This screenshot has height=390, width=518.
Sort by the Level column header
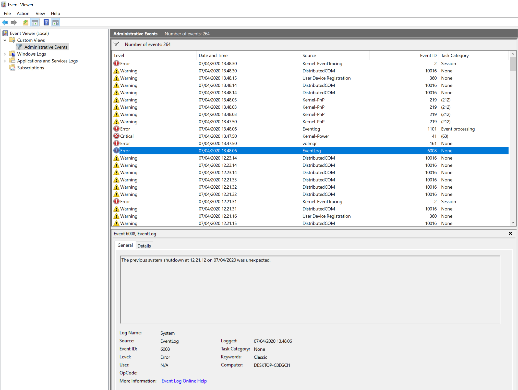pos(154,55)
